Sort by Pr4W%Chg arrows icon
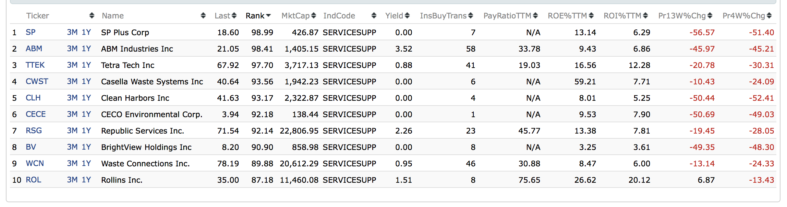 [769, 16]
